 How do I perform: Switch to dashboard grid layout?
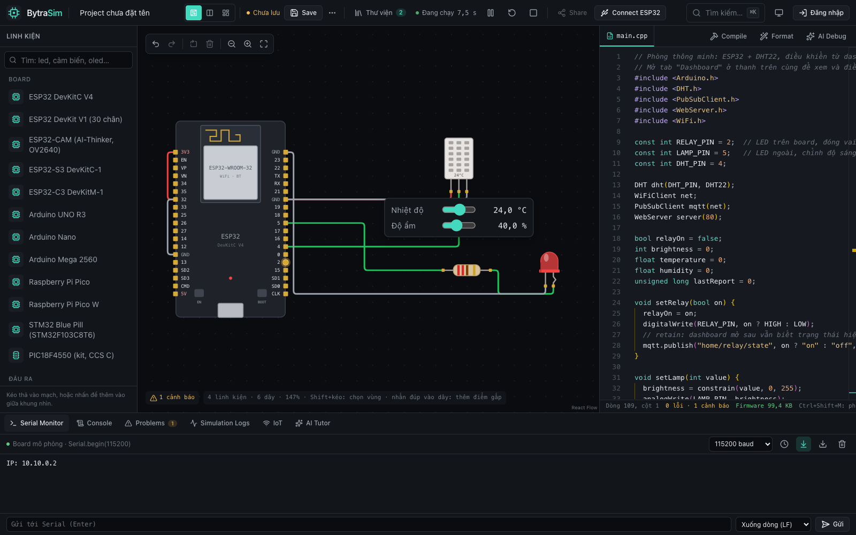pos(226,13)
